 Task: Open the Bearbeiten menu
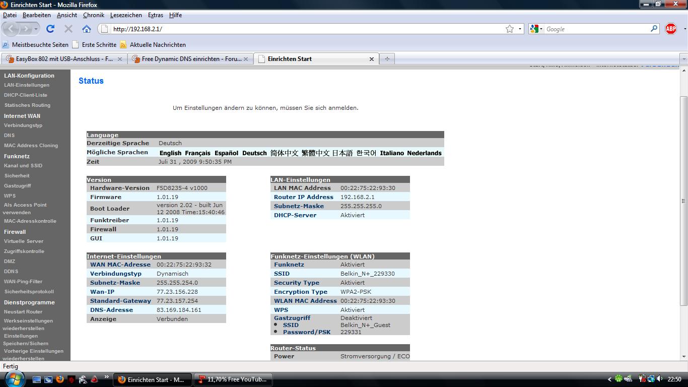(36, 15)
